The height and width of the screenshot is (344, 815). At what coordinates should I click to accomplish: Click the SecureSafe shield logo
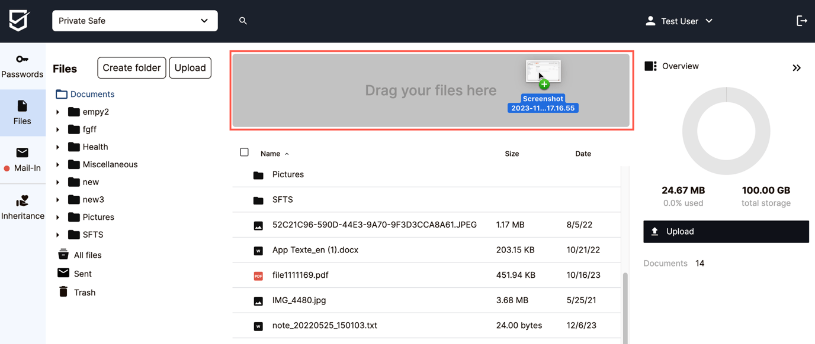click(x=19, y=20)
